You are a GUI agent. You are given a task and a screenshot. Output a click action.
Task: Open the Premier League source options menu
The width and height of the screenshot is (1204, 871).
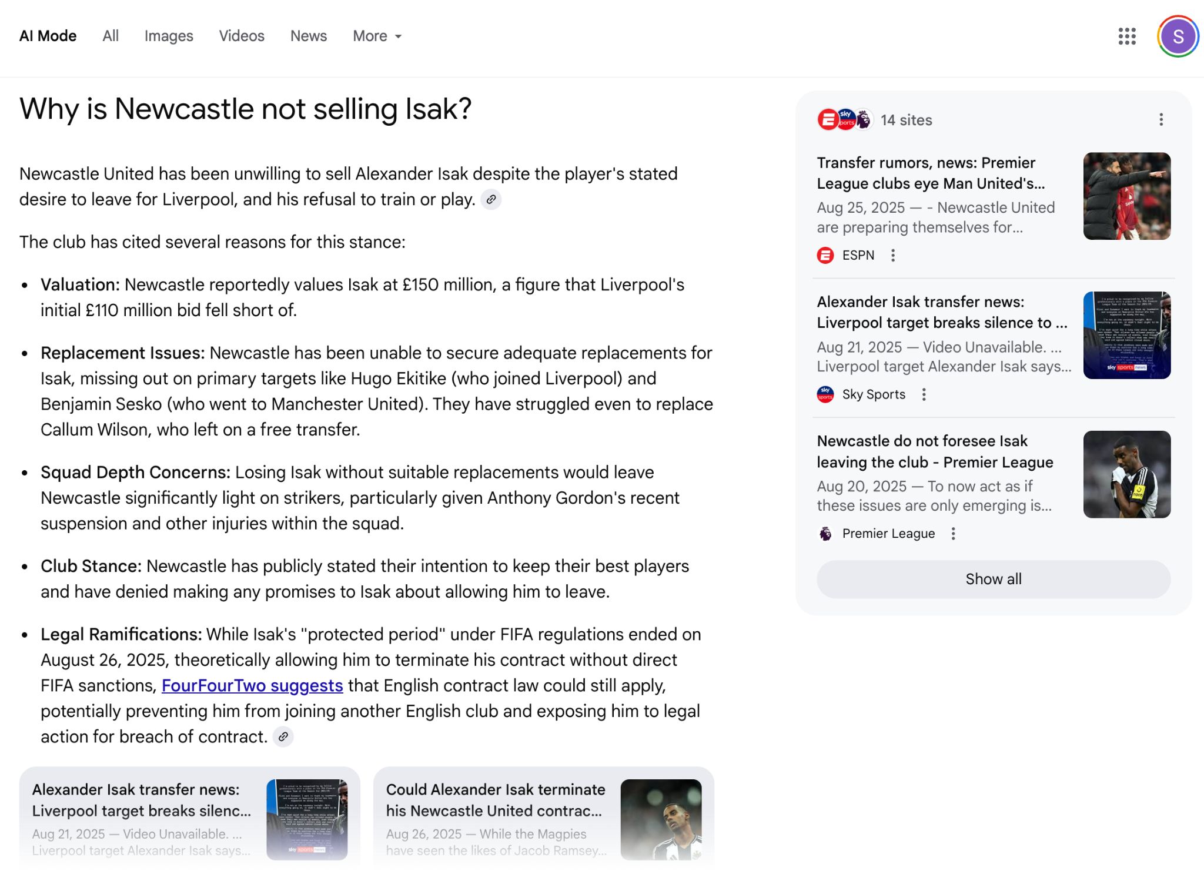point(953,534)
